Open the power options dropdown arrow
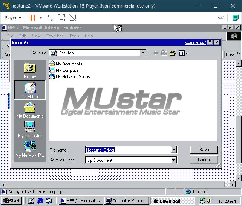The height and width of the screenshot is (206, 242). (41, 18)
